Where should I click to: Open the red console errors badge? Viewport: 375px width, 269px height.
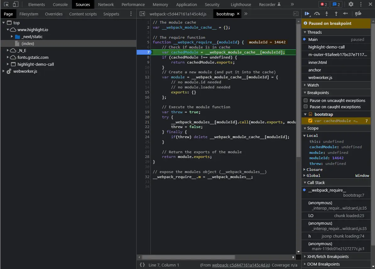(x=323, y=4)
